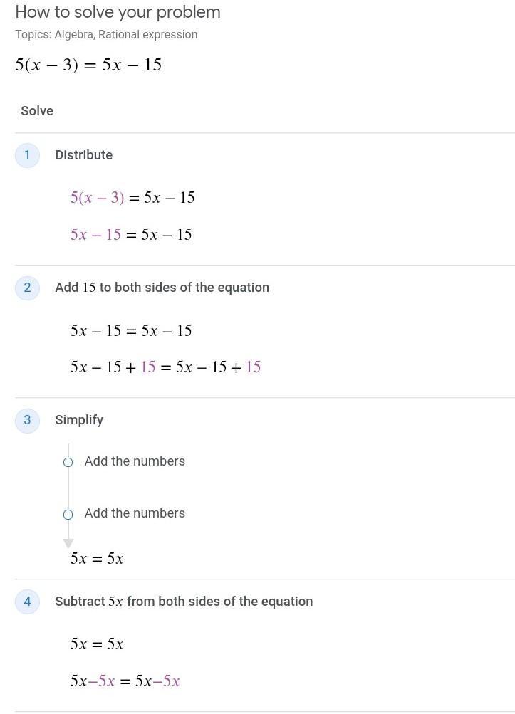Click the equation 5x−5x = 5x−5x
515x714 pixels.
tap(125, 681)
